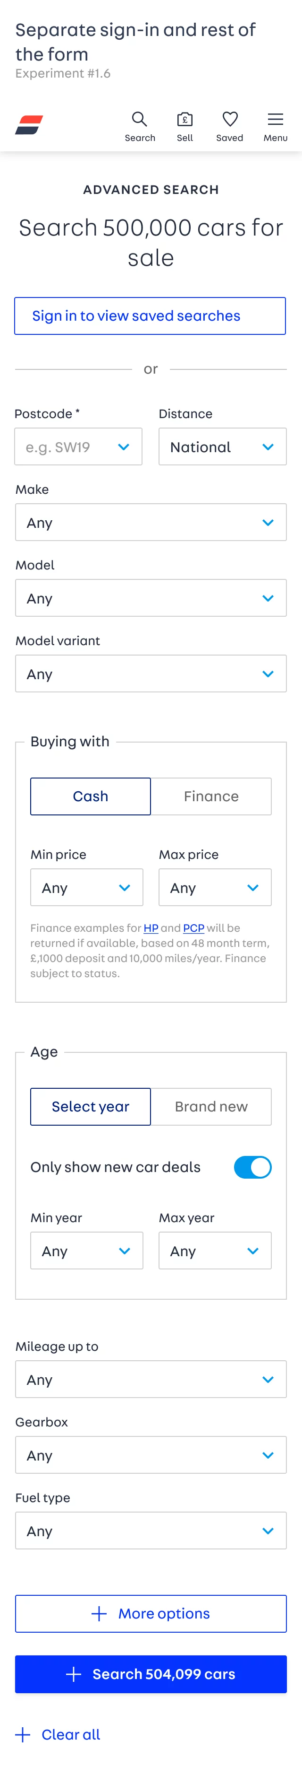Open the hamburger Menu icon

275,119
